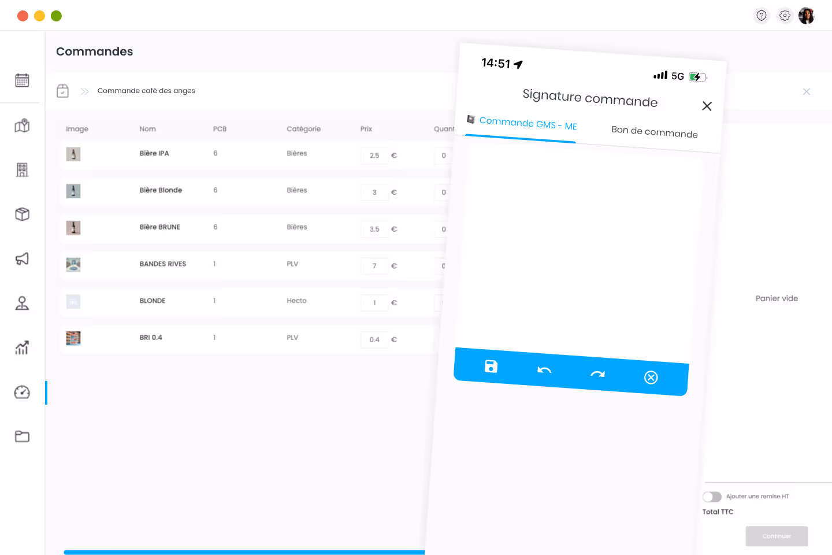
Task: Redo the signature stroke
Action: coord(597,374)
